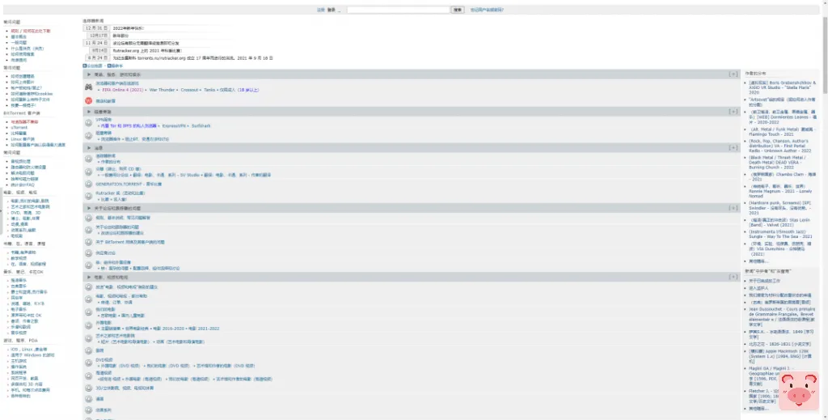The image size is (828, 420).
Task: Open the Flamingo Touch - 2021 release link
Action: [782, 132]
